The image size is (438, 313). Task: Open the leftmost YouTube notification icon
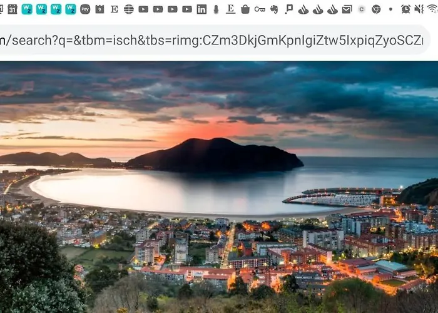pos(143,9)
